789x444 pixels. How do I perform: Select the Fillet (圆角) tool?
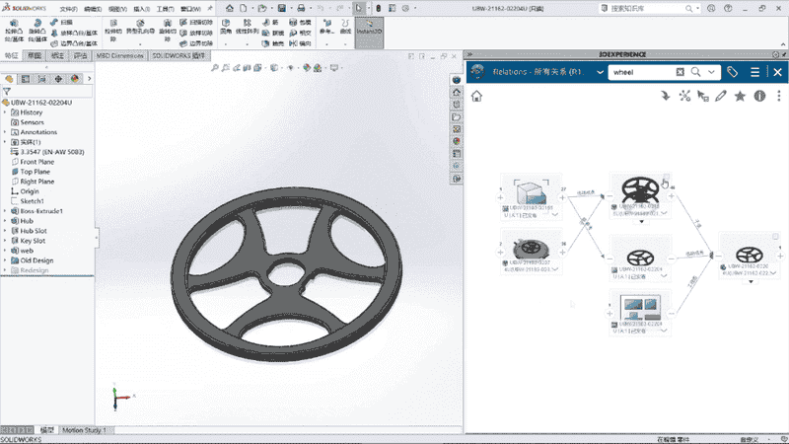click(226, 28)
